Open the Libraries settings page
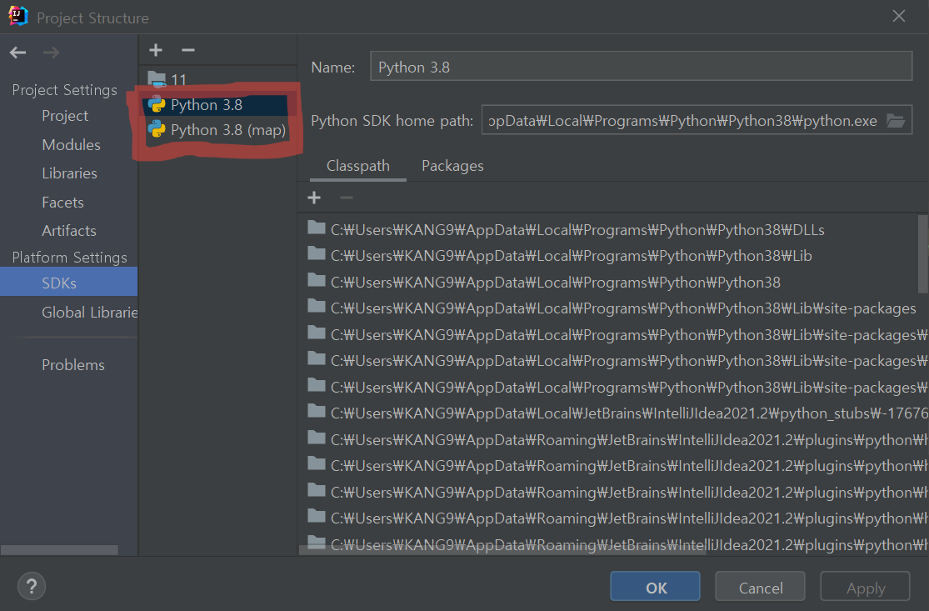Viewport: 929px width, 611px height. coord(69,173)
